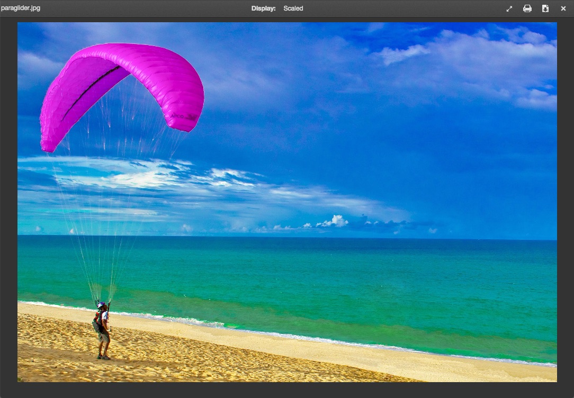The height and width of the screenshot is (398, 574).
Task: Download the paraglider.jpg file
Action: pyautogui.click(x=545, y=8)
